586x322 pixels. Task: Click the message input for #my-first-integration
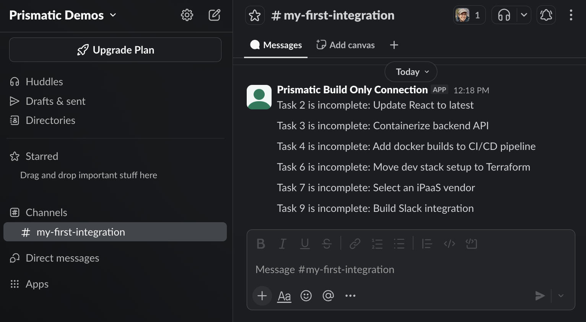[x=411, y=270]
